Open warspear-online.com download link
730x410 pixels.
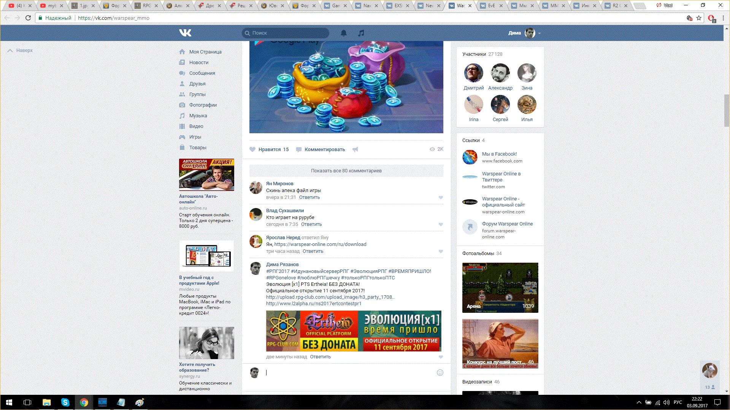coord(320,244)
